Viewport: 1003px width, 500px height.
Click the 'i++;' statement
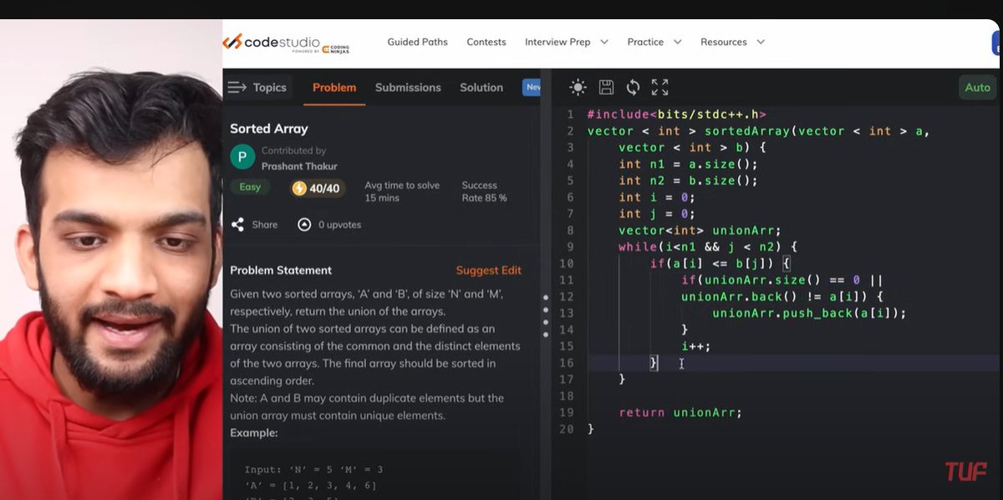tap(695, 346)
